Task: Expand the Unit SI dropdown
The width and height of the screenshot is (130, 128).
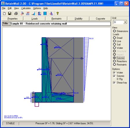Action: [125, 22]
